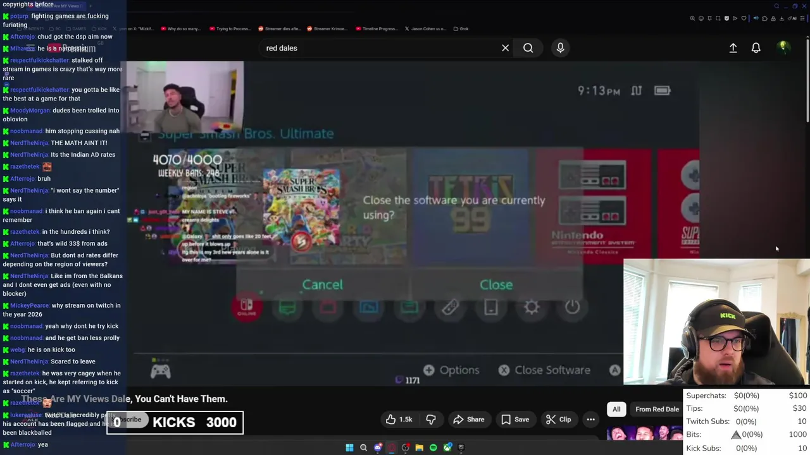The image size is (810, 455).
Task: Click the browser heart bookmark icon
Action: point(744,18)
